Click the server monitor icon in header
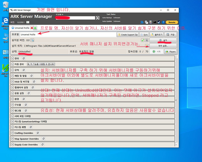 (x=150, y=22)
